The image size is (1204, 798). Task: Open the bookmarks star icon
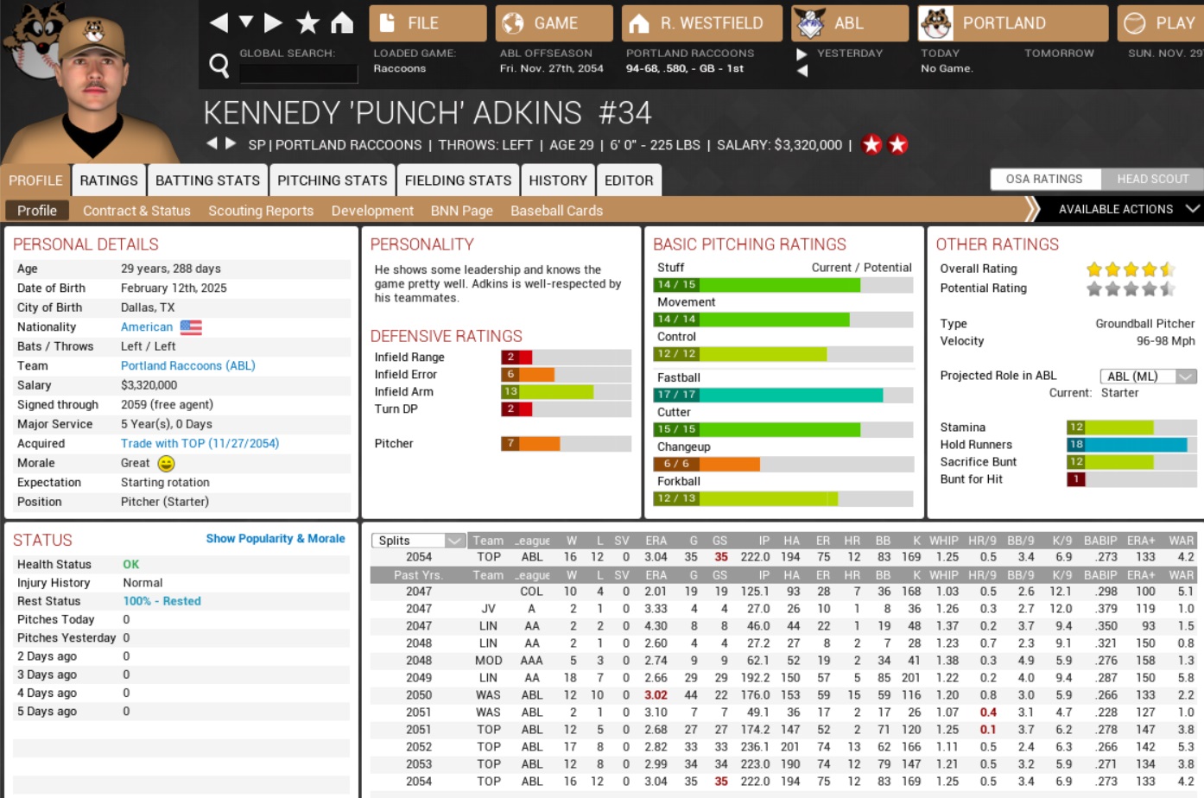pos(307,23)
